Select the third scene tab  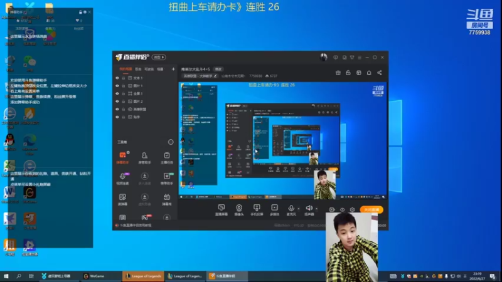149,69
